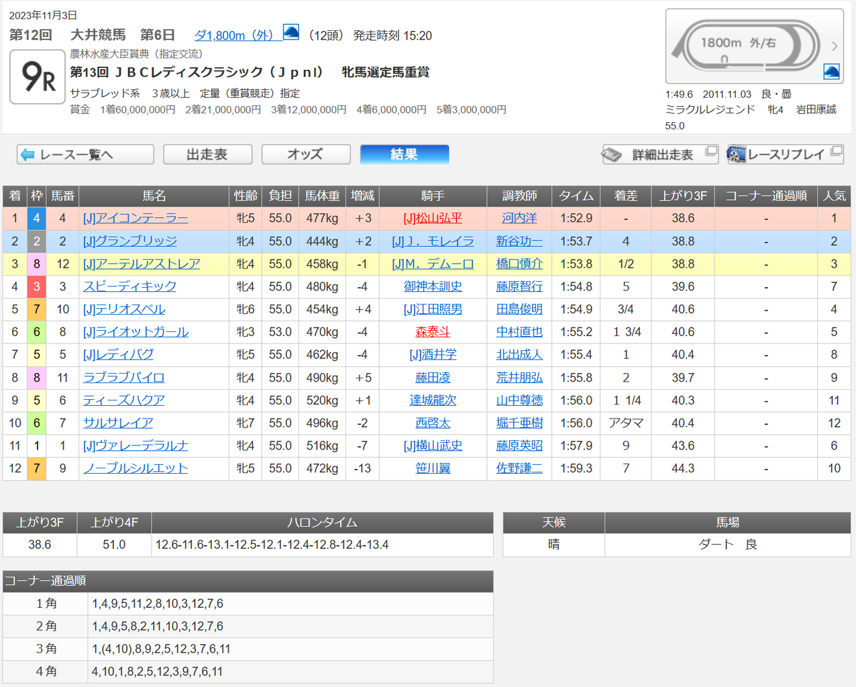
Task: Open trainer 佐野謙二 link
Action: [519, 468]
